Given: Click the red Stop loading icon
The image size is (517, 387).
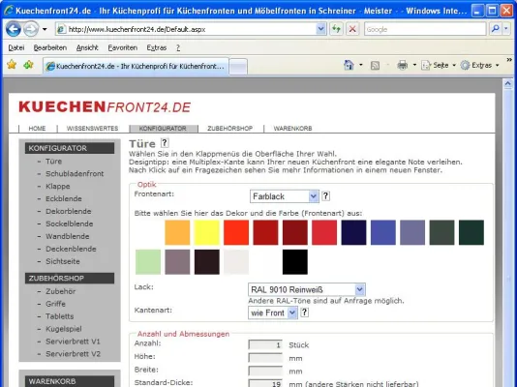Looking at the screenshot, I should (352, 29).
